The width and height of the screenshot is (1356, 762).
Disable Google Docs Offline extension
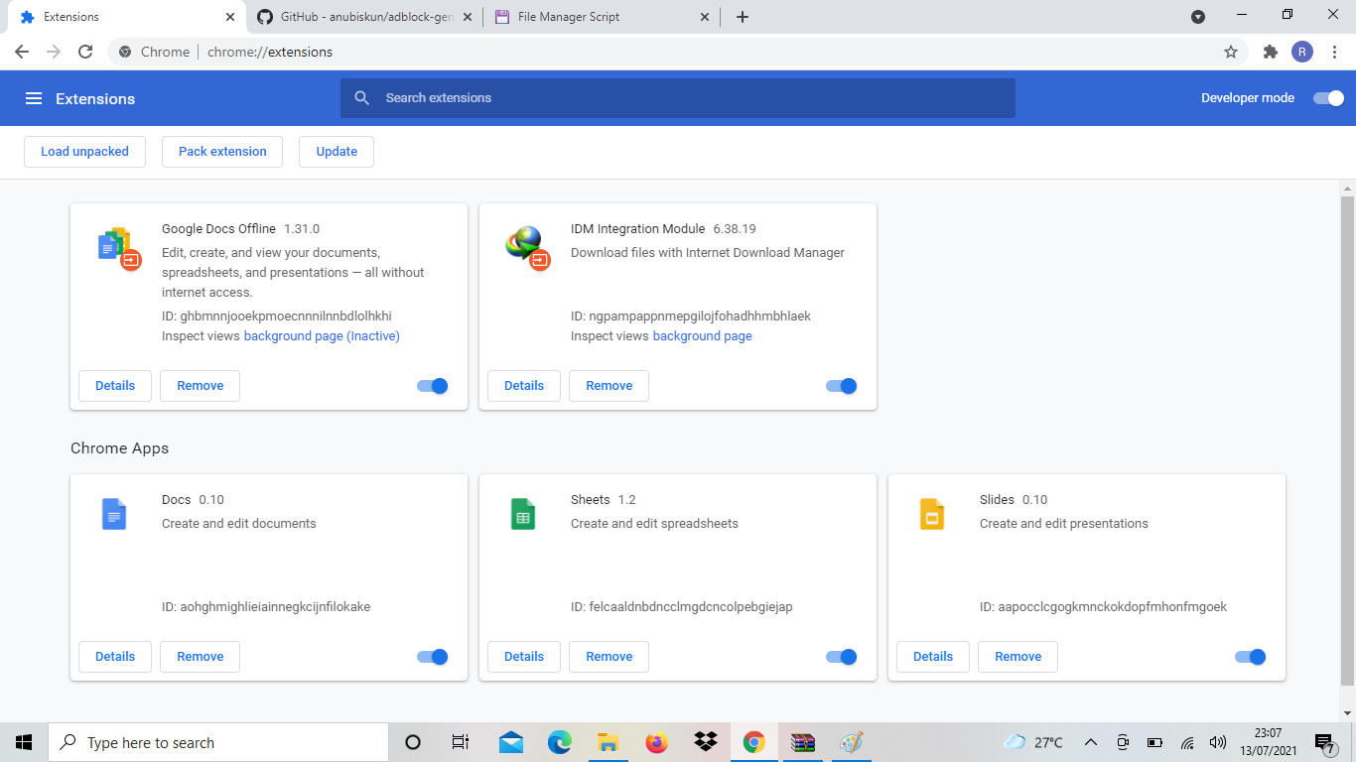[x=433, y=386]
